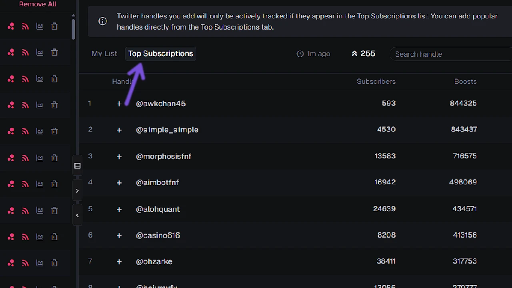Click the info icon in the Twitter handles notice banner
This screenshot has height=288, width=512.
point(103,21)
